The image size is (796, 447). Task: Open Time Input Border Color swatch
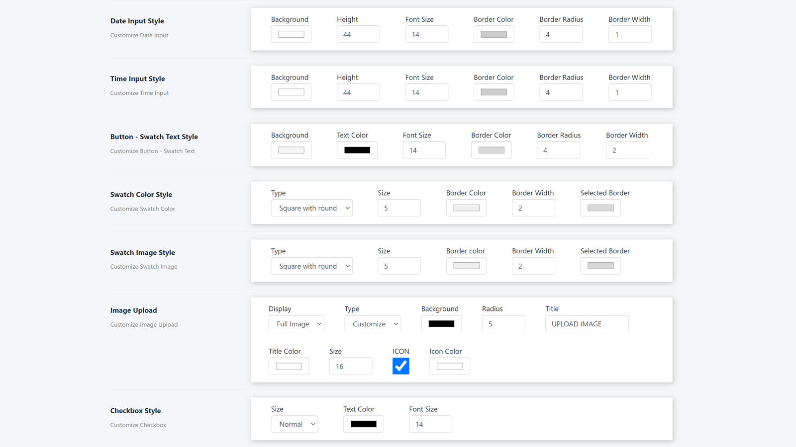(x=494, y=92)
